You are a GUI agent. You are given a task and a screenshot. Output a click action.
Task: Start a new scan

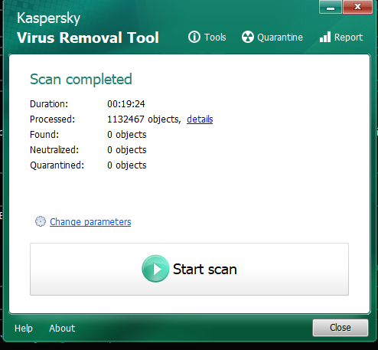189,270
